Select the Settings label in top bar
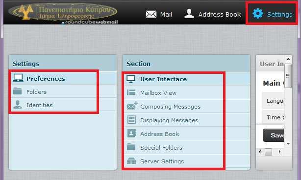301x180 pixels. (280, 14)
